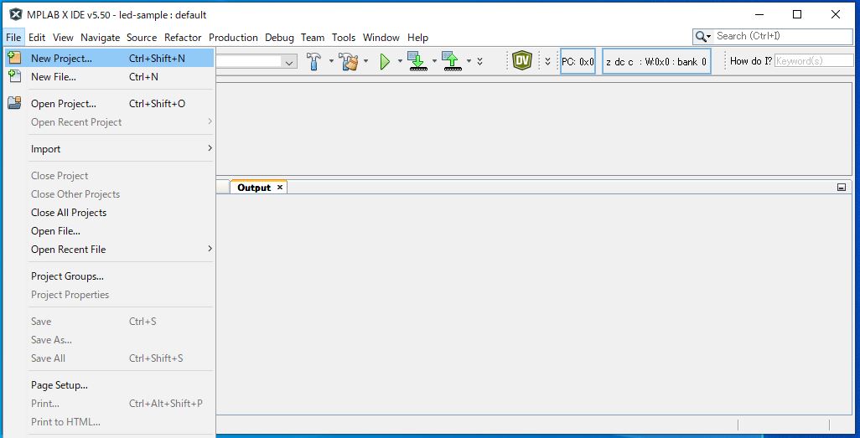This screenshot has width=860, height=438.
Task: Expand Read Device Memory dropdown arrow
Action: [469, 61]
